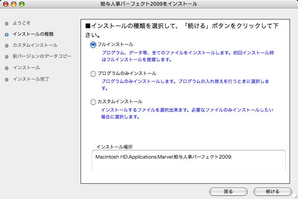Click the blue bullet beside インストールの種類
Viewport: 298px width, 199px height.
6,35
